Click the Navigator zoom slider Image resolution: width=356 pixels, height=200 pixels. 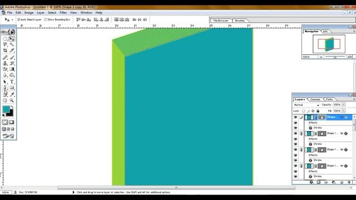click(x=335, y=57)
